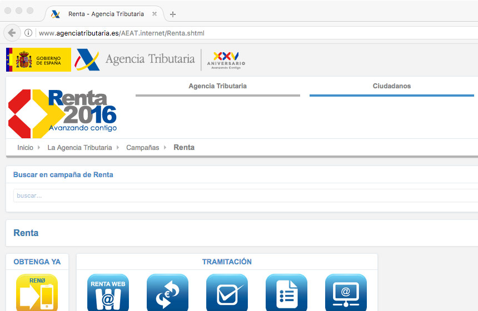
Task: Open the document list icon in Tramitación
Action: tap(286, 293)
